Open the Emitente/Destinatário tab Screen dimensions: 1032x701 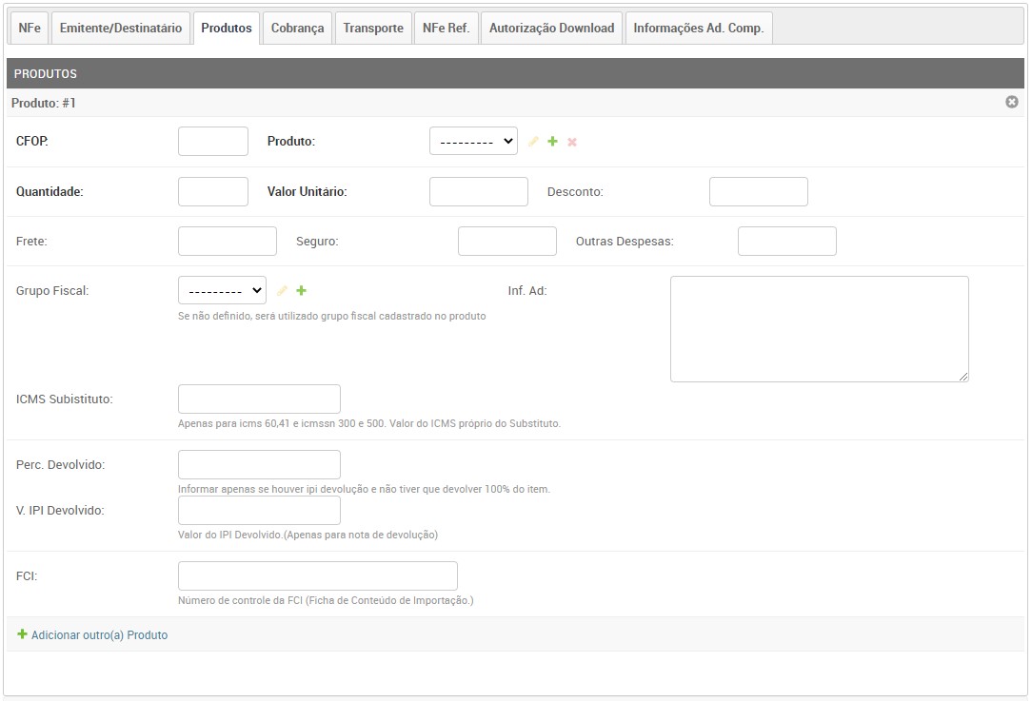tap(121, 28)
